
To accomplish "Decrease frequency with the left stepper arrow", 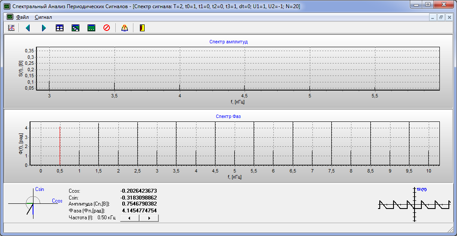I will 130,218.
